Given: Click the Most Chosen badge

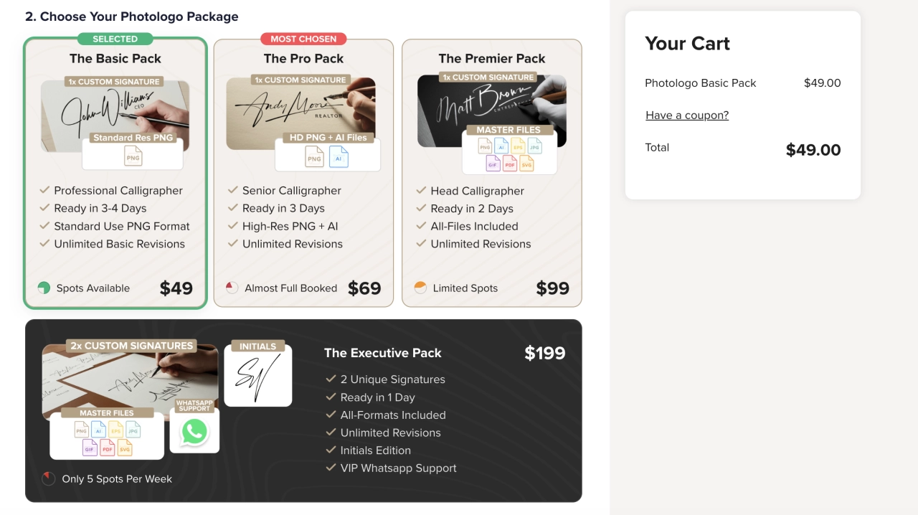Looking at the screenshot, I should tap(303, 39).
